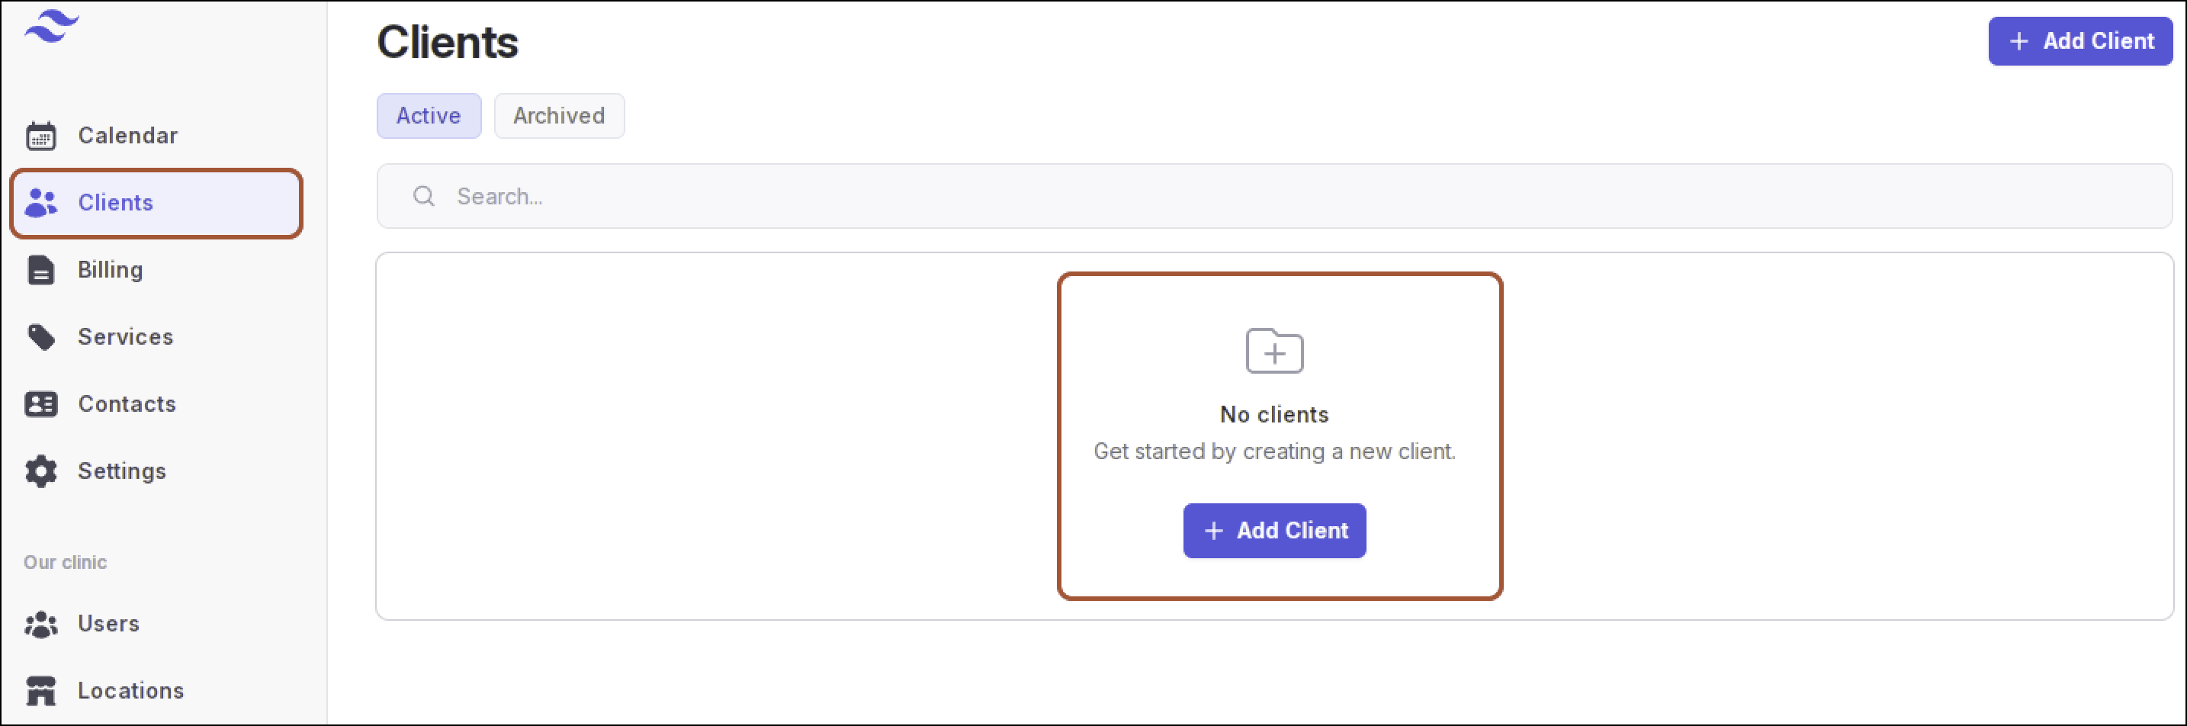
Task: Open Billing document icon
Action: 40,270
